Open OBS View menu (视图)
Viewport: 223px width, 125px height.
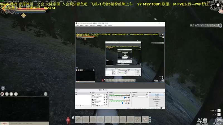click(87, 26)
